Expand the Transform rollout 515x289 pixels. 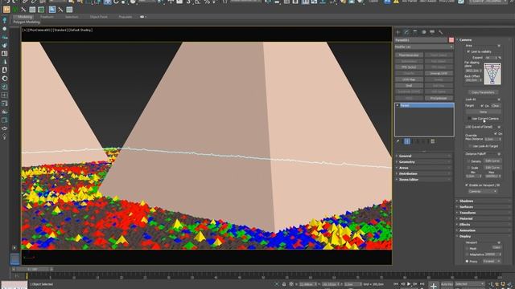483,213
